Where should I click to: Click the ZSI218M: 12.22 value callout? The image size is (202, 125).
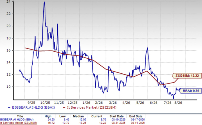pyautogui.click(x=187, y=76)
